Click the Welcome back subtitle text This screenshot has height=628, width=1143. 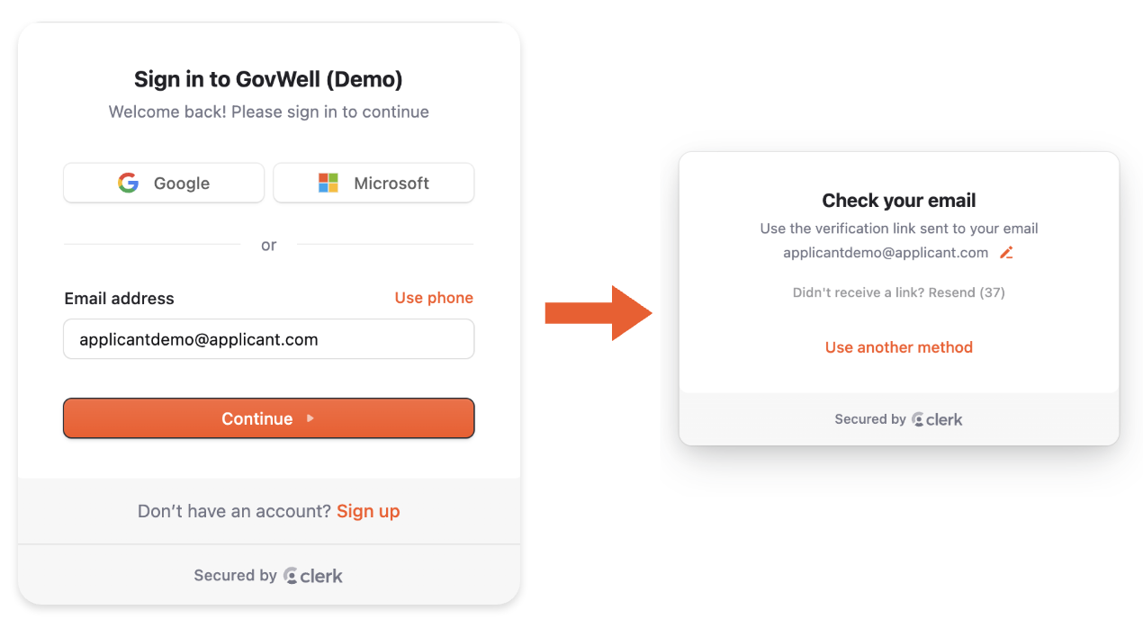(x=268, y=112)
